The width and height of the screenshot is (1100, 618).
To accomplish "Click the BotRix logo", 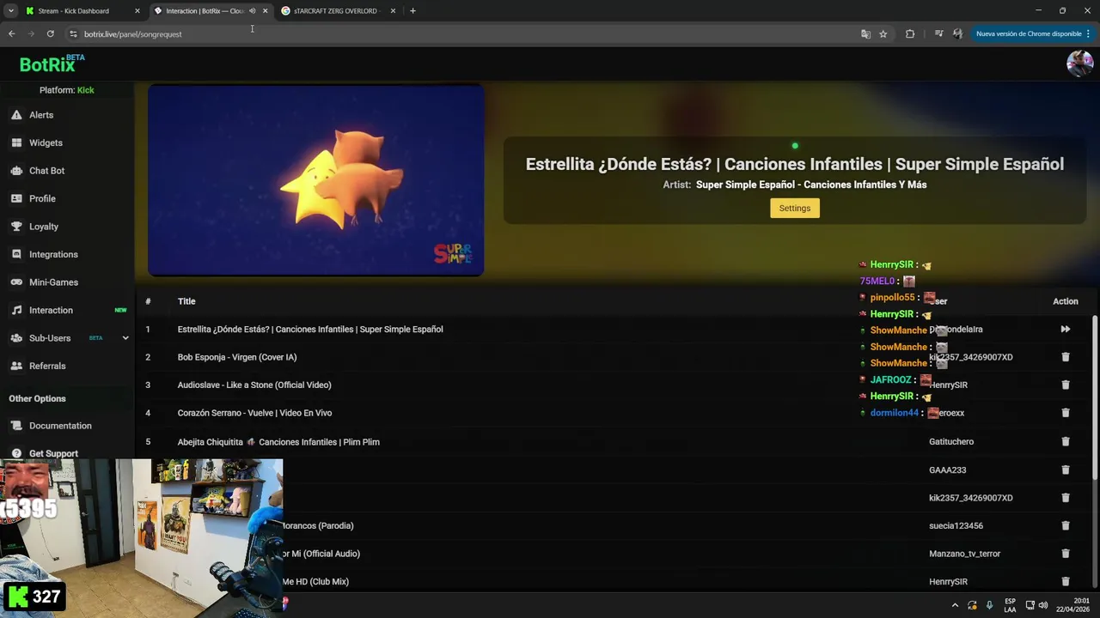I will 52,64.
